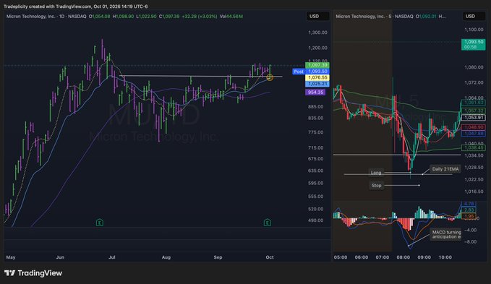Select the Stop annotation label
The height and width of the screenshot is (284, 491).
pos(376,186)
